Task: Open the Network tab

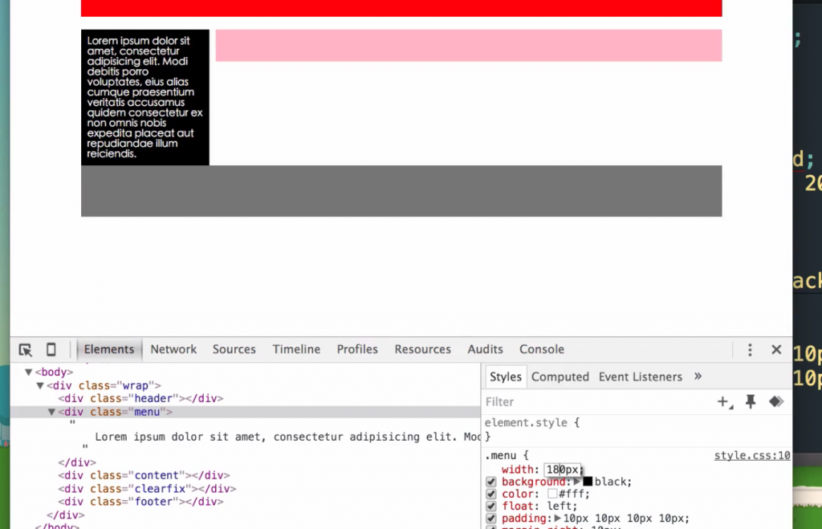Action: tap(173, 350)
